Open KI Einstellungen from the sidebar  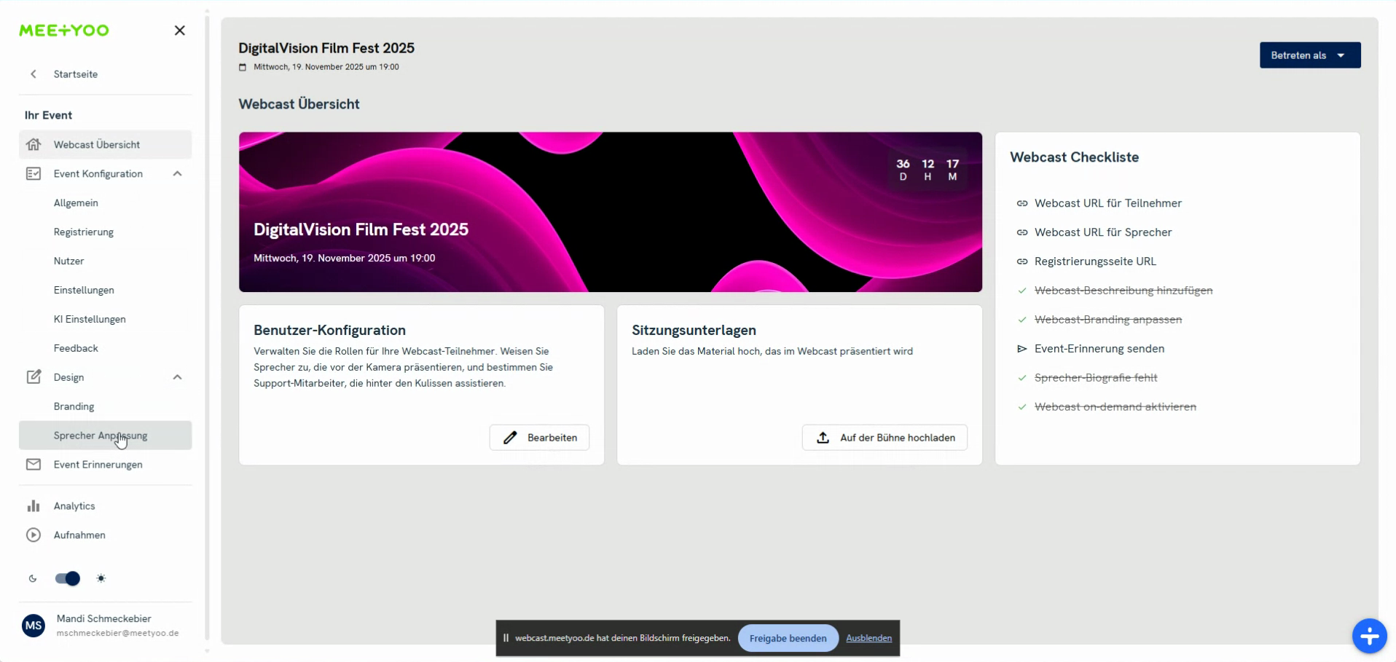pyautogui.click(x=90, y=319)
